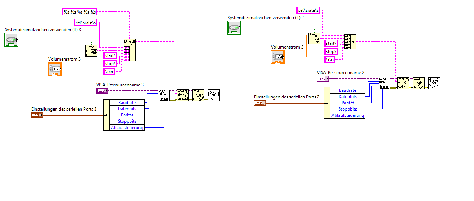This screenshot has height=201, width=474.
Task: Click Datenbits in right unbundle node
Action: (x=348, y=97)
